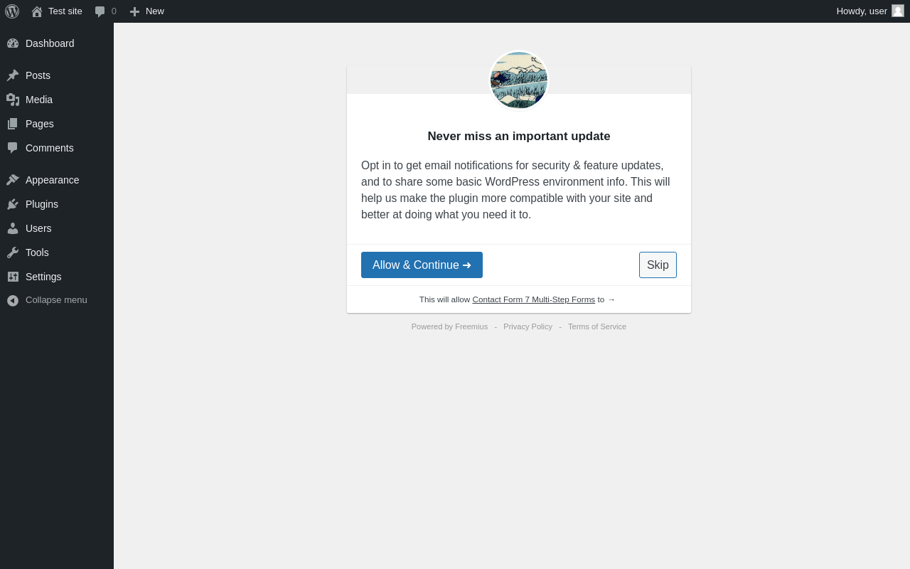Collapse the sidebar via Collapse menu text
Image resolution: width=910 pixels, height=569 pixels.
tap(56, 300)
